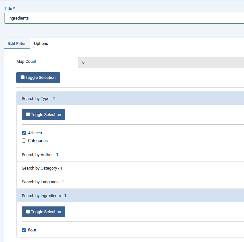
Task: Click the Articles label text
Action: point(35,133)
